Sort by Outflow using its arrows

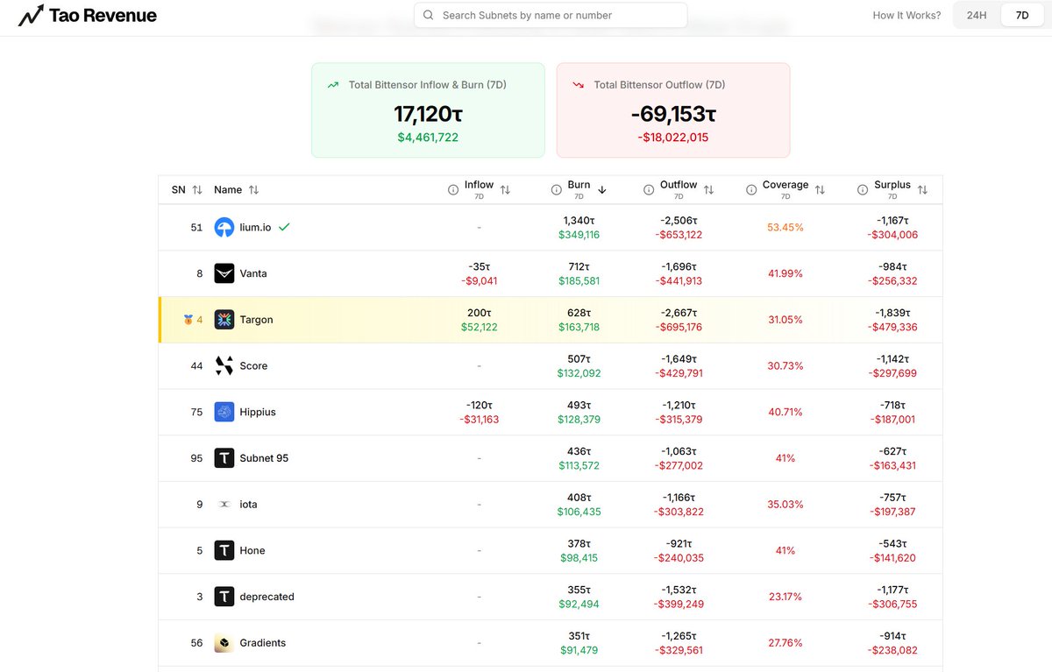click(708, 190)
